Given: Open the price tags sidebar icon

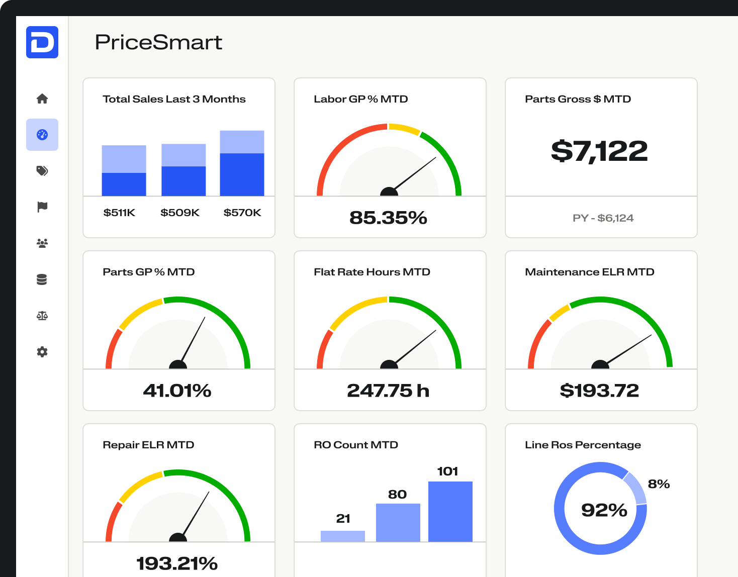Looking at the screenshot, I should 42,171.
